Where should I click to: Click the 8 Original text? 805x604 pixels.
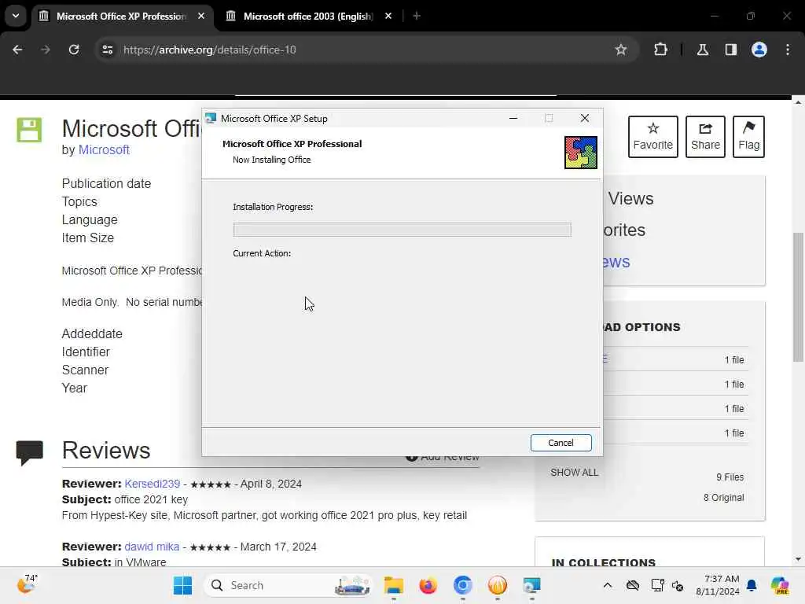coord(723,498)
